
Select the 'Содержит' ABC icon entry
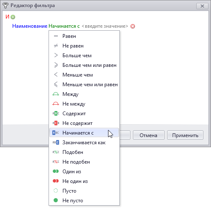coord(56,114)
